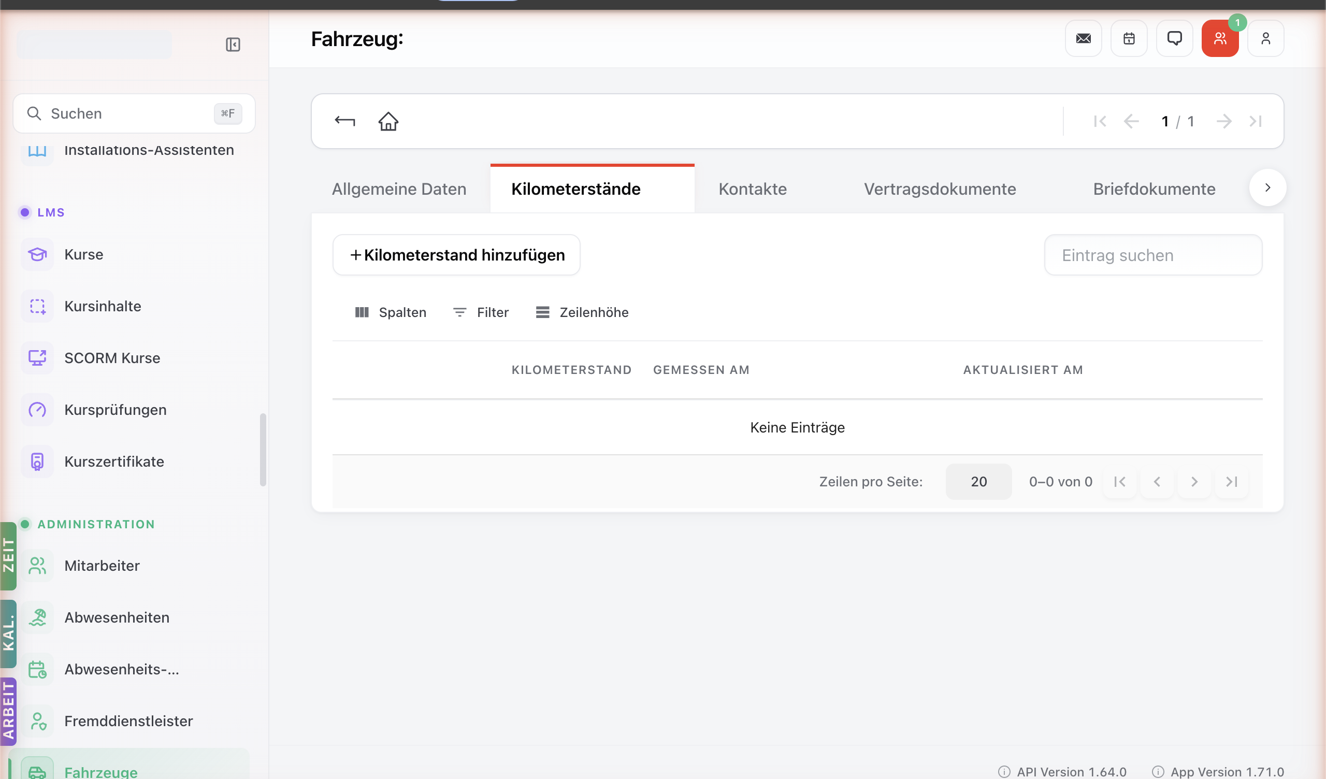Screen dimensions: 1326x779
Task: Open the mail envelope icon in header
Action: pyautogui.click(x=1083, y=38)
